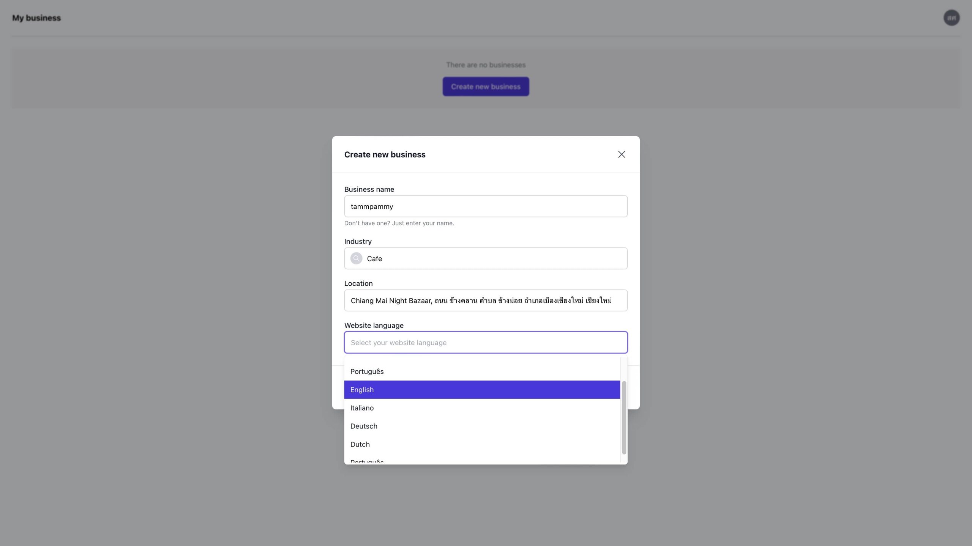Screen dimensions: 972x546
Task: Pick Deutsch in the language dropdown
Action: [482, 426]
